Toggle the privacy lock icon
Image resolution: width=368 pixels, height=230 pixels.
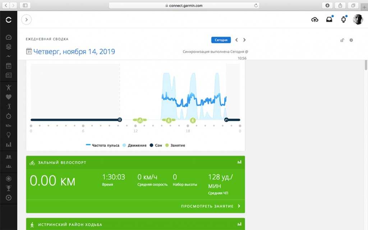click(342, 40)
